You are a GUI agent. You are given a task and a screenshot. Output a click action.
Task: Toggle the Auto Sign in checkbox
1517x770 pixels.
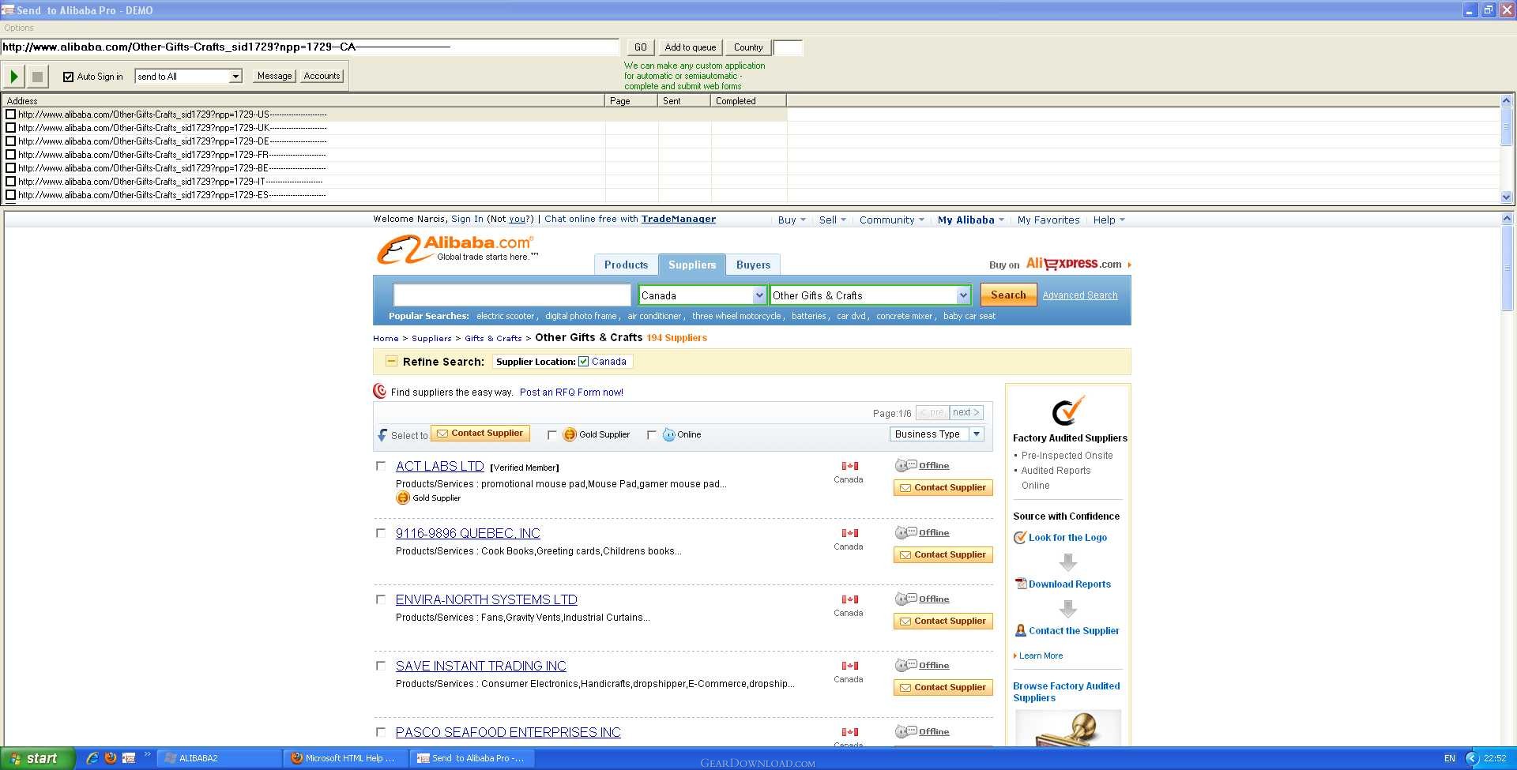tap(68, 77)
